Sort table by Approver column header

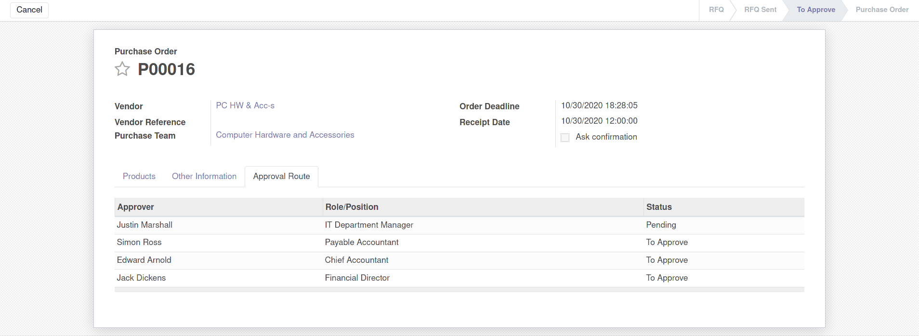tap(136, 207)
